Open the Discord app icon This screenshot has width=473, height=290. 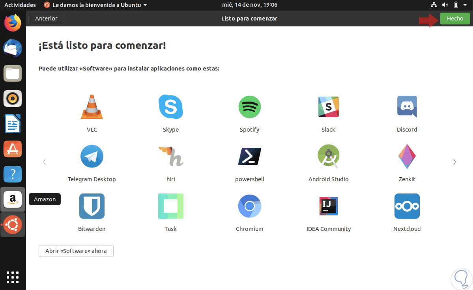click(x=407, y=107)
